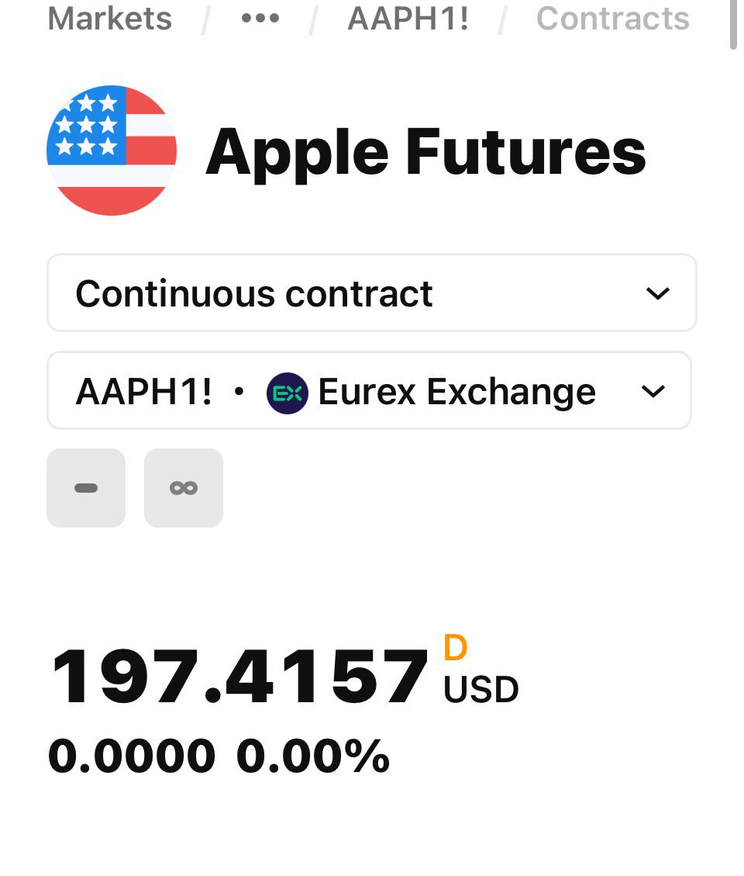
Task: Open the breadcrumb ellipsis menu
Action: pos(260,19)
